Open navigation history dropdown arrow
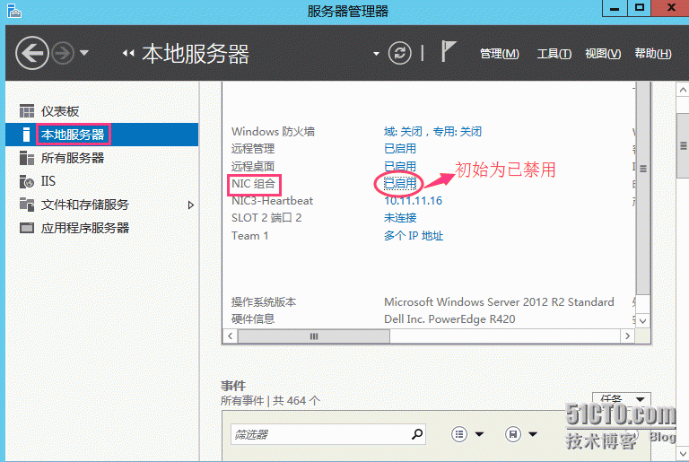The width and height of the screenshot is (689, 462). click(x=84, y=53)
